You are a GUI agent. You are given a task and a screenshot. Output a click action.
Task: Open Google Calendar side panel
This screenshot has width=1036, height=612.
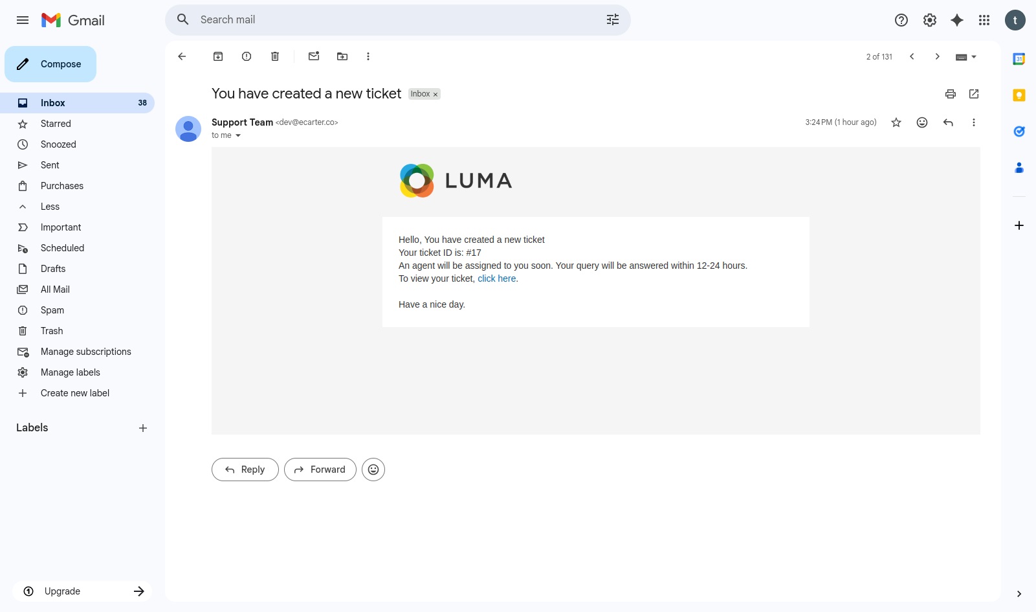pyautogui.click(x=1019, y=59)
